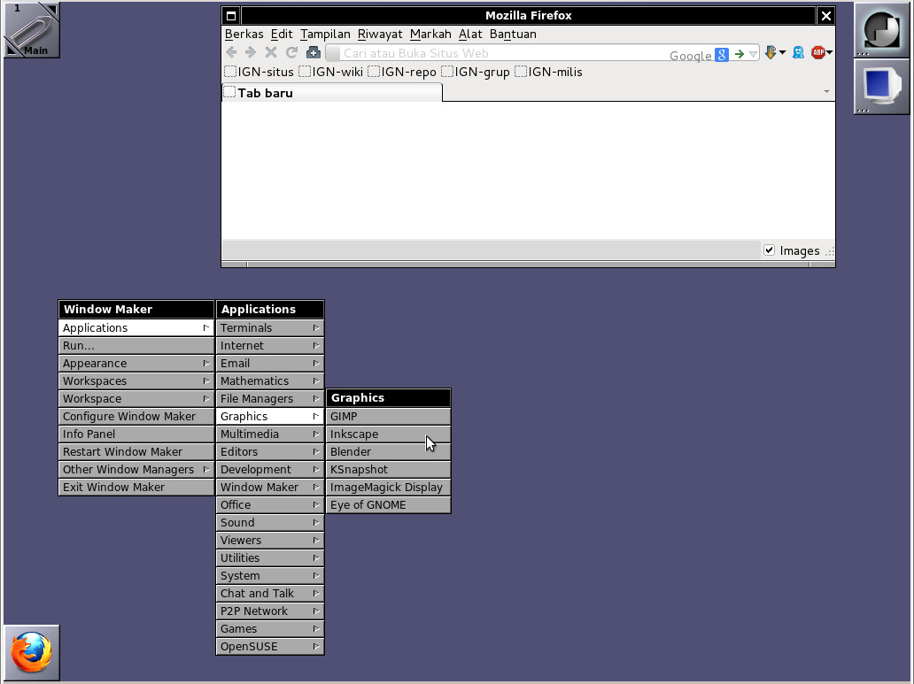Click the Adblock Plus ABP icon
Image resolution: width=914 pixels, height=684 pixels.
coord(819,53)
